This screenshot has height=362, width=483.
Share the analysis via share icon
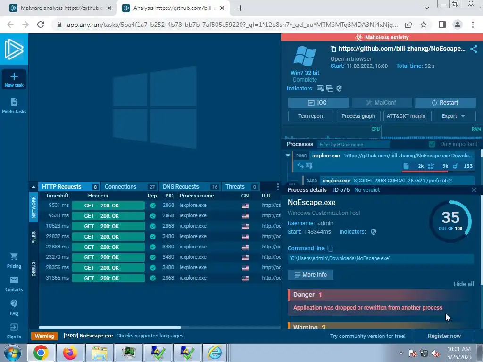(474, 49)
